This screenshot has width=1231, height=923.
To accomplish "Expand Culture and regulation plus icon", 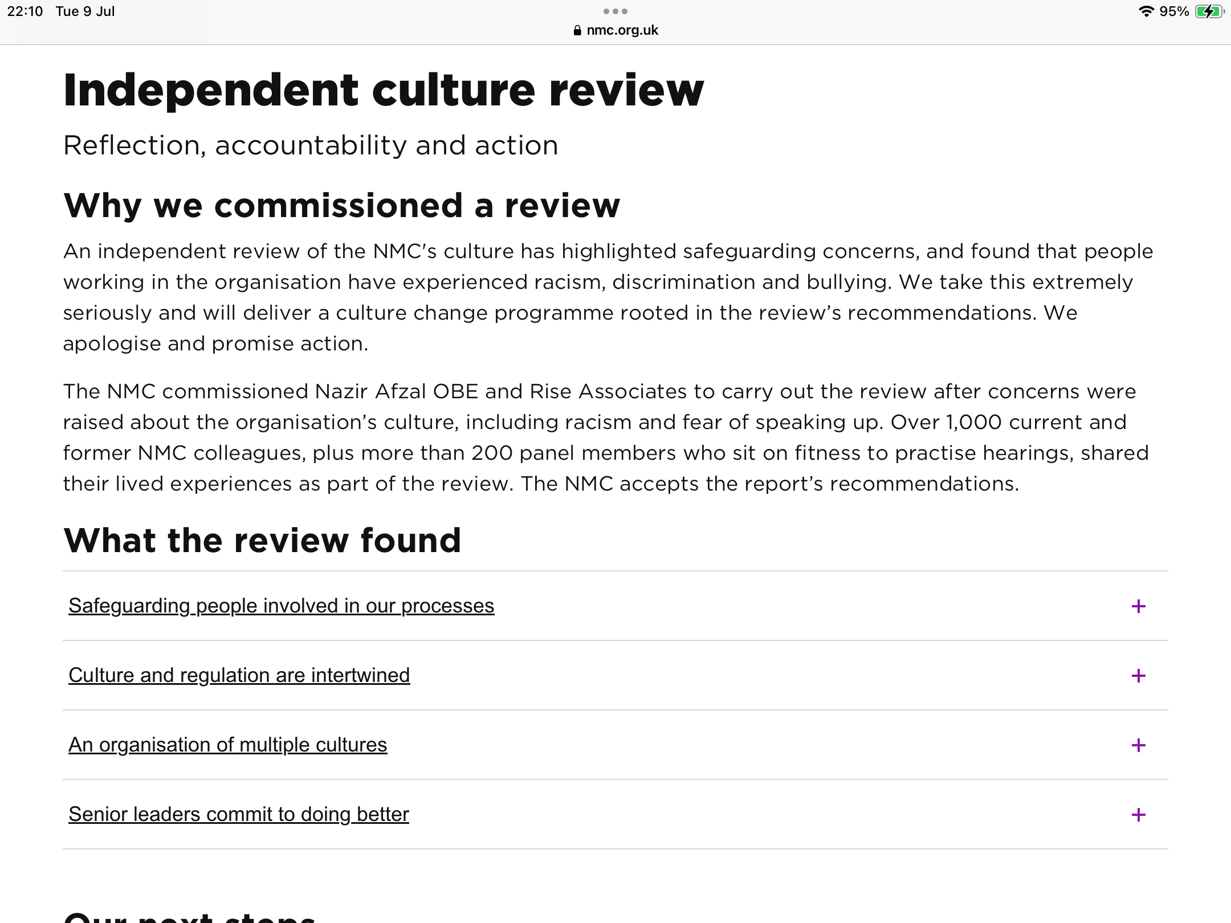I will tap(1138, 676).
